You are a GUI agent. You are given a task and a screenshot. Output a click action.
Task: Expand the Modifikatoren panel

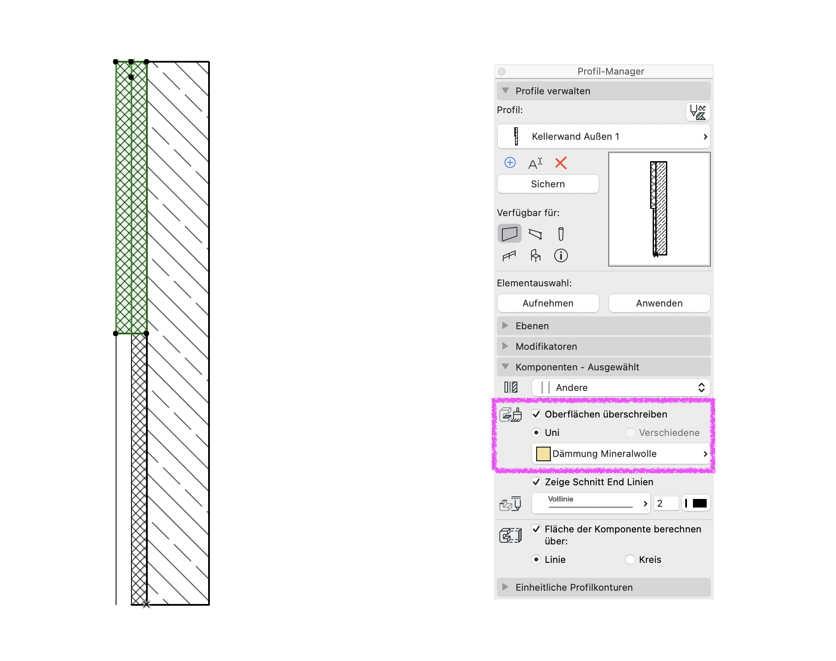[603, 346]
